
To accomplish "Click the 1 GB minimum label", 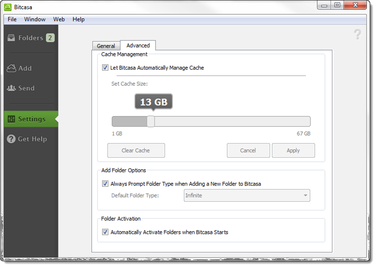I will point(117,134).
